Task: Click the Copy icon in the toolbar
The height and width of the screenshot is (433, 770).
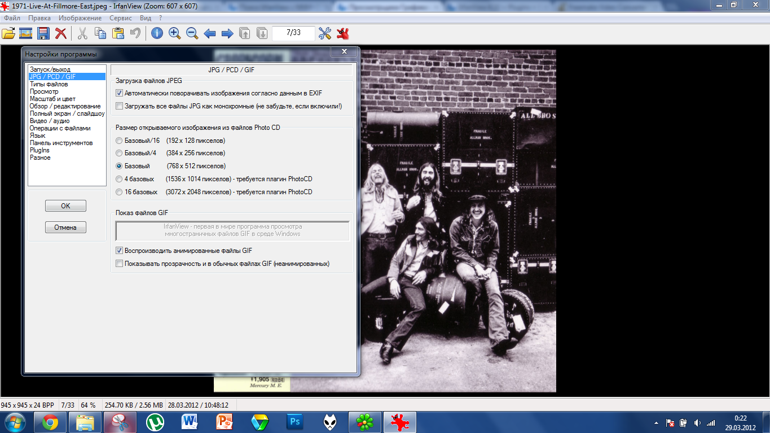Action: 100,33
